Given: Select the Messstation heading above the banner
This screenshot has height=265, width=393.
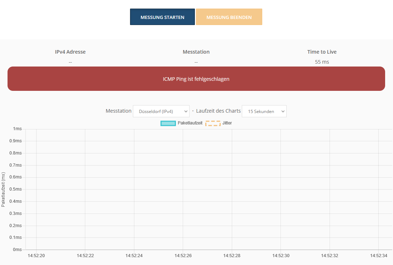Looking at the screenshot, I should coord(196,52).
